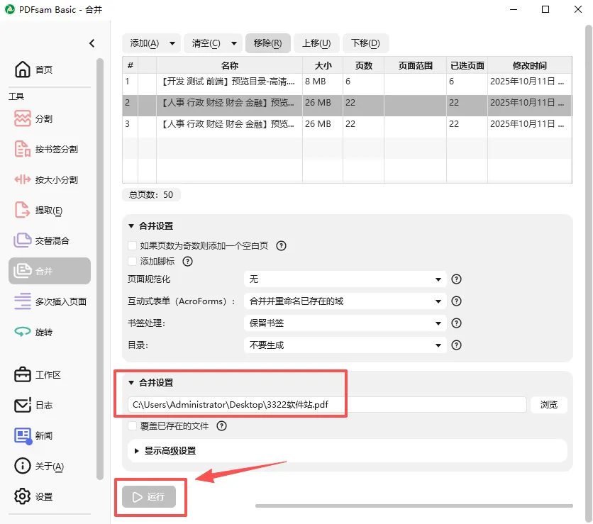Viewport: 593px width, 524px height.
Task: Enable the 添加脚标 checkbox
Action: point(133,261)
